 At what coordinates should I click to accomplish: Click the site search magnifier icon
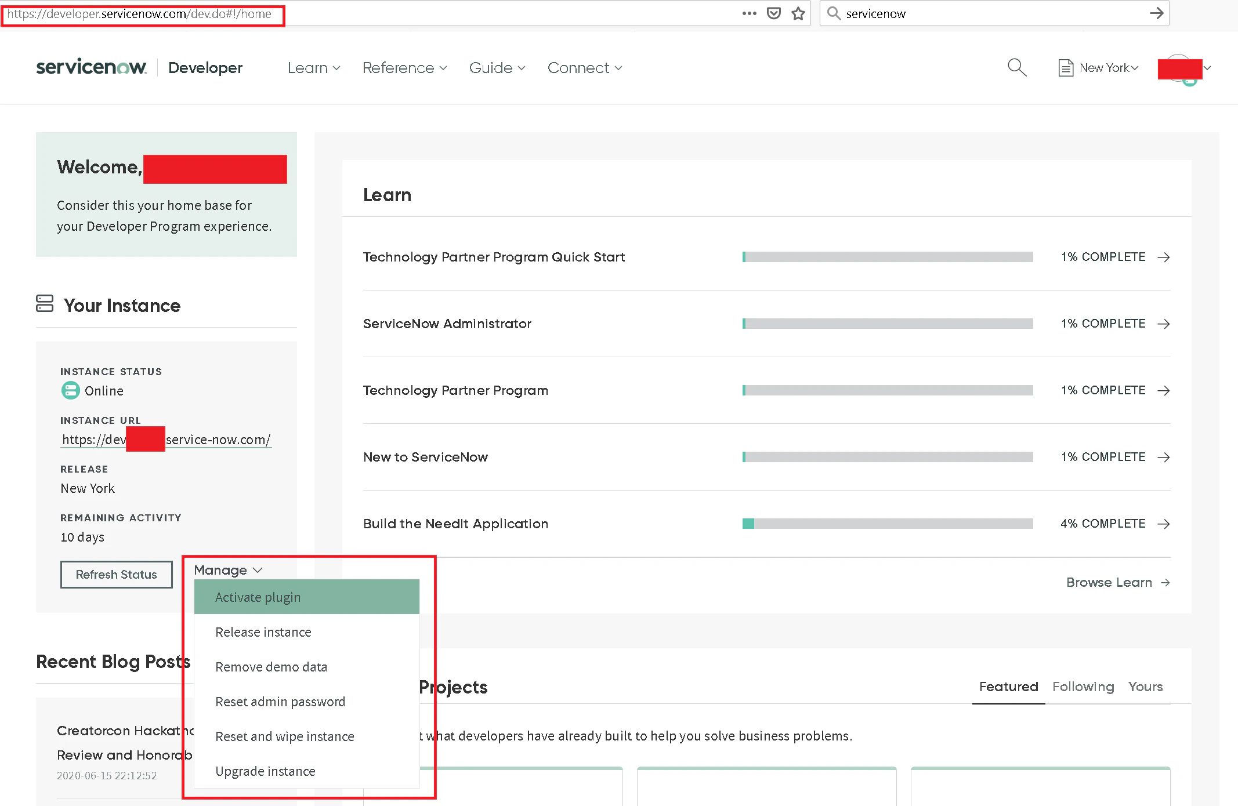click(1016, 67)
